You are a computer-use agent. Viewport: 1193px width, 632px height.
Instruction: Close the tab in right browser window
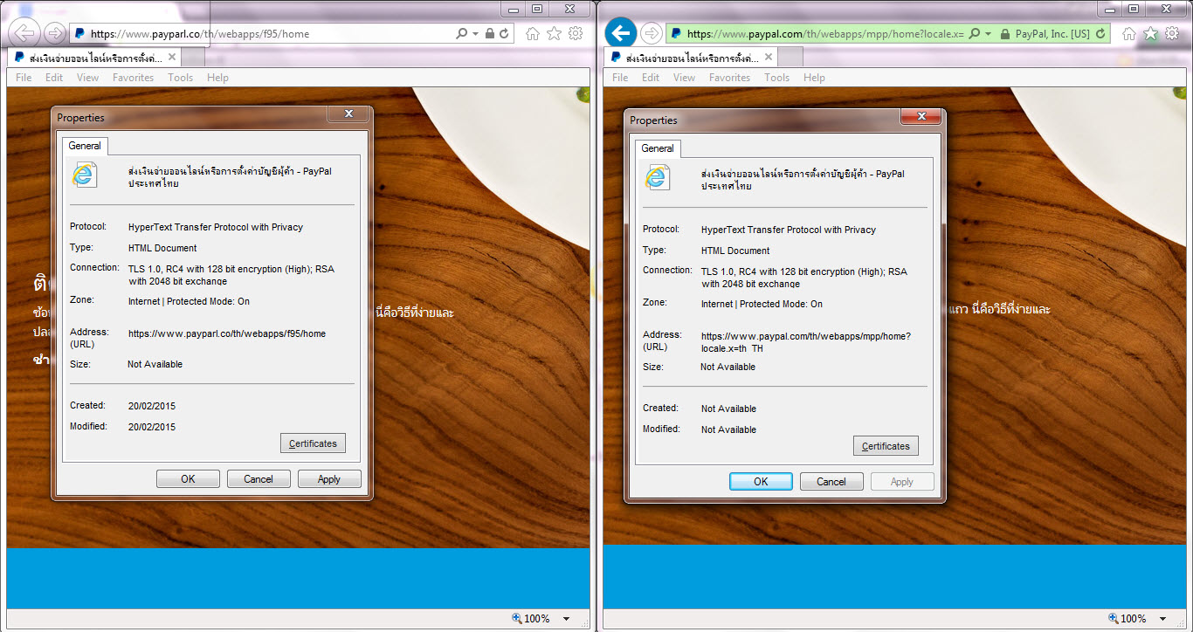coord(767,57)
